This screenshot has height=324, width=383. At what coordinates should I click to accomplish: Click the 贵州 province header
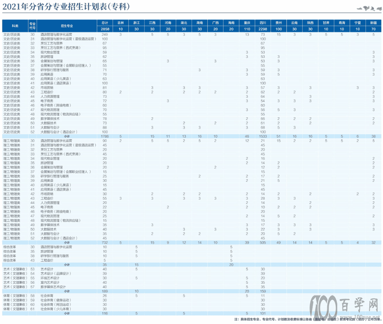pyautogui.click(x=279, y=23)
